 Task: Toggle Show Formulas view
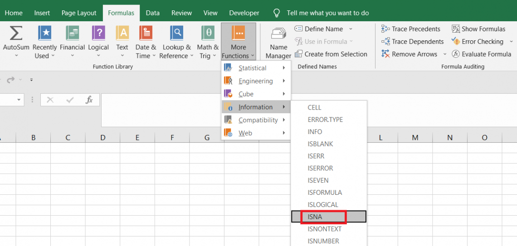click(478, 29)
